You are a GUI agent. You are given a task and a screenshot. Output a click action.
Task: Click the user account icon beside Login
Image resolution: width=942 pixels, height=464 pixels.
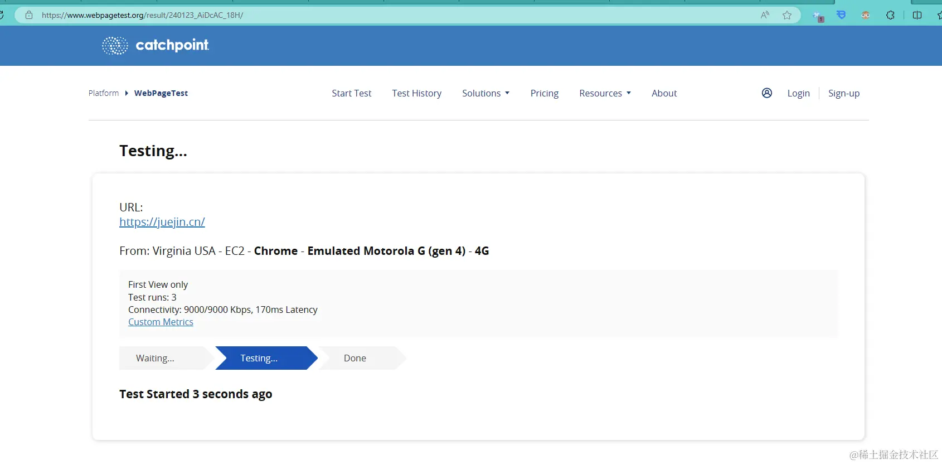767,93
